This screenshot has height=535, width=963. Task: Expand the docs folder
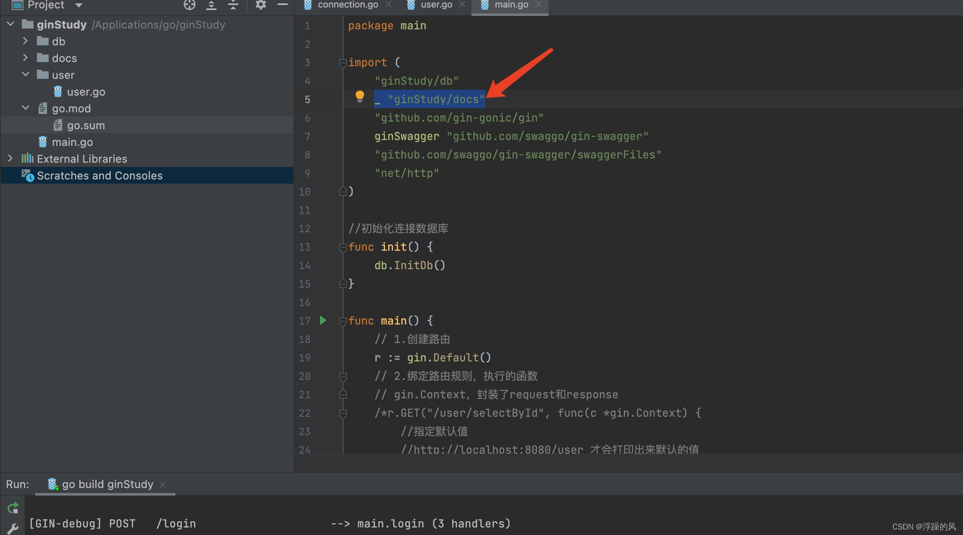pyautogui.click(x=25, y=57)
